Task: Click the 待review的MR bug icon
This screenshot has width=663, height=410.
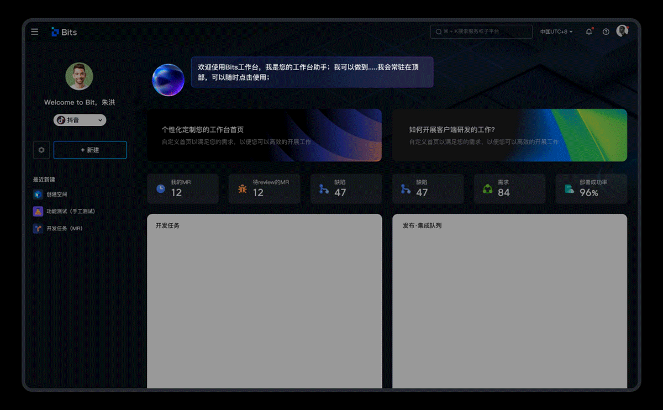Action: (243, 189)
